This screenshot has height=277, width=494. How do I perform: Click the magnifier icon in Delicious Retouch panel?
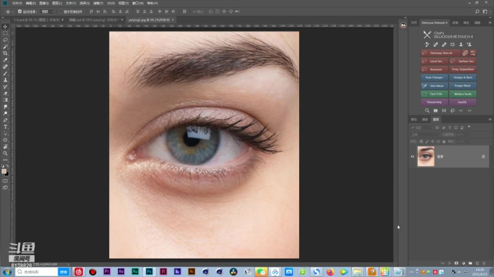427,110
